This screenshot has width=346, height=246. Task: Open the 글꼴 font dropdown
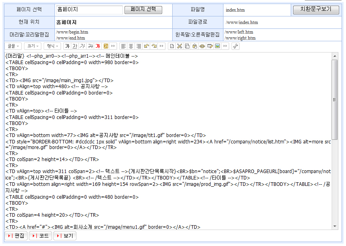pos(14,46)
